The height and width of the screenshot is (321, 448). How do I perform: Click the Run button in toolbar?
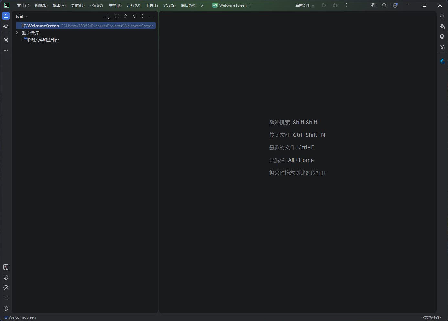[324, 5]
